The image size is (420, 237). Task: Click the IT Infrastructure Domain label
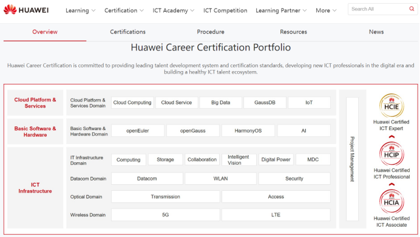(87, 160)
